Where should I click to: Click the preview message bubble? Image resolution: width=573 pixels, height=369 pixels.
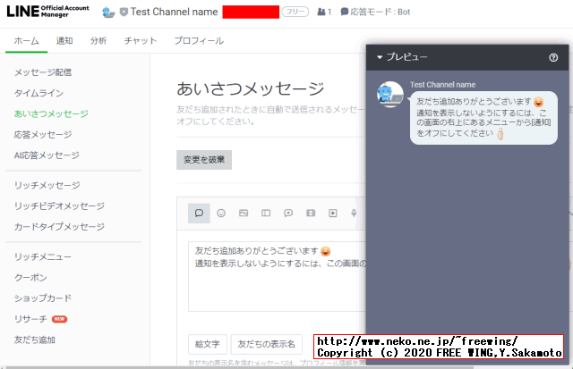point(483,118)
